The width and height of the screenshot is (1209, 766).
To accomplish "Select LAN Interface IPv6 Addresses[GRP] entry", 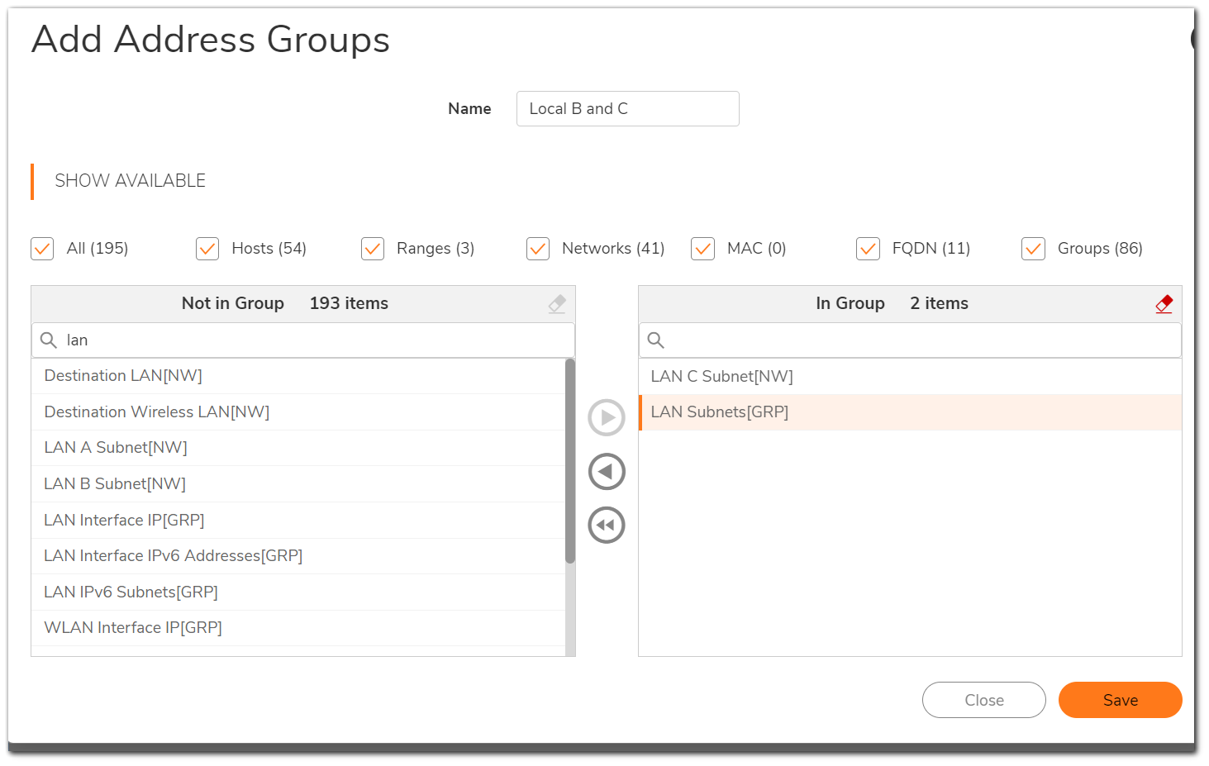I will click(x=298, y=556).
